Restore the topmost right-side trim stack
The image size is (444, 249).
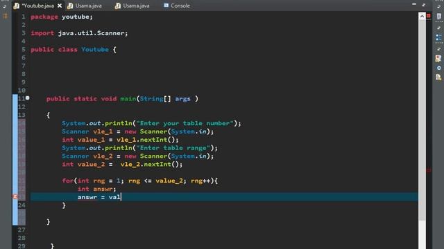tap(438, 6)
